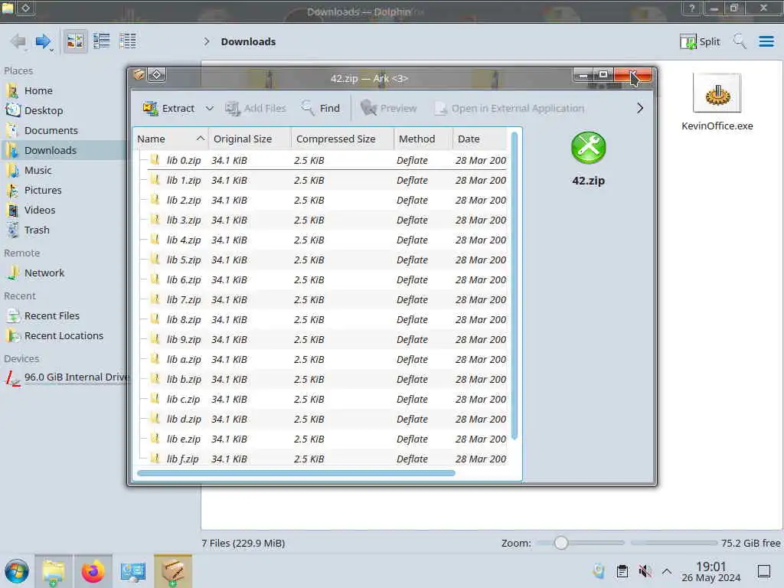Click the Preview toolbar button
This screenshot has height=588, width=784.
click(x=388, y=108)
